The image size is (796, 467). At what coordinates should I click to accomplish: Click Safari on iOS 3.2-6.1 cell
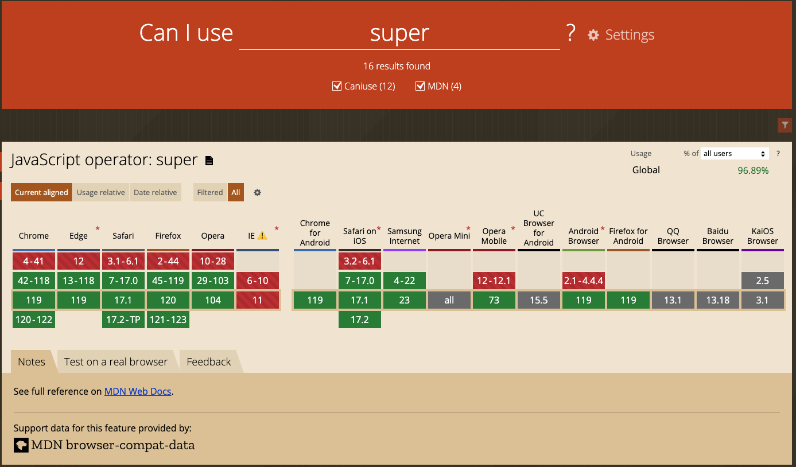tap(360, 261)
